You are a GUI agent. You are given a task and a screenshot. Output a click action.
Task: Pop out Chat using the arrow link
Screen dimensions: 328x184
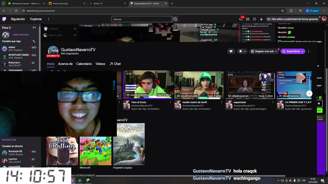(115, 64)
